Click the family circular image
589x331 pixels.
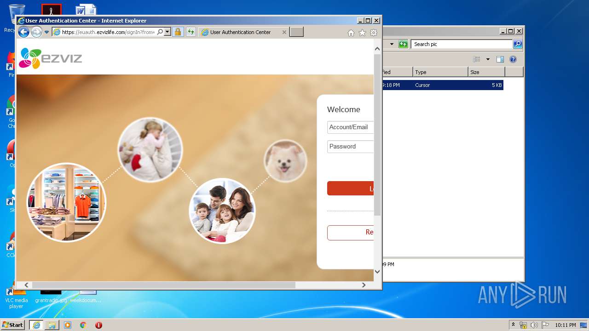click(x=222, y=211)
